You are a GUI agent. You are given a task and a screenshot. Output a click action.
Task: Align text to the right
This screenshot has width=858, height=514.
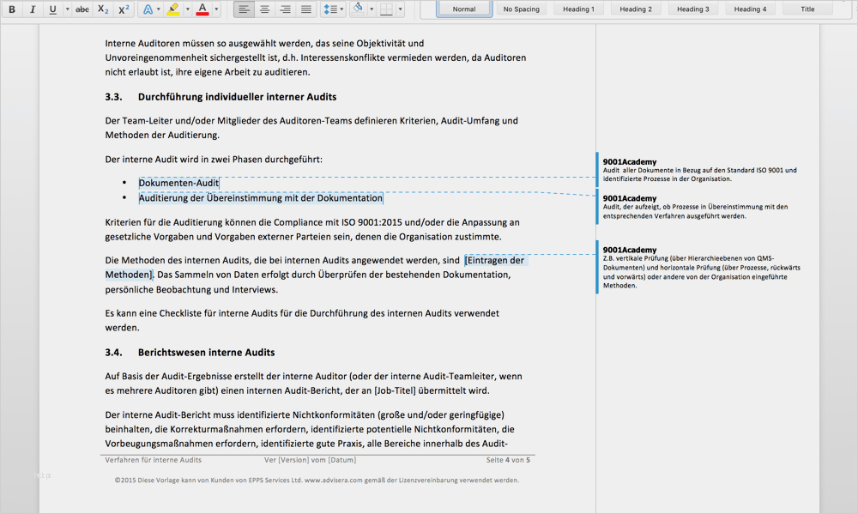pyautogui.click(x=286, y=9)
